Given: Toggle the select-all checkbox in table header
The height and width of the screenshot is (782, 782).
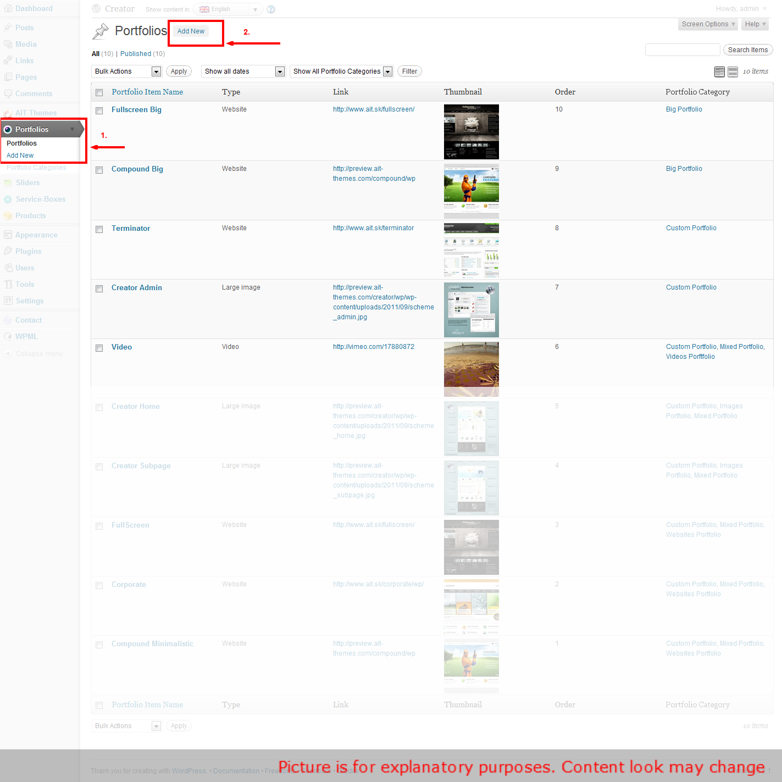Looking at the screenshot, I should (99, 92).
